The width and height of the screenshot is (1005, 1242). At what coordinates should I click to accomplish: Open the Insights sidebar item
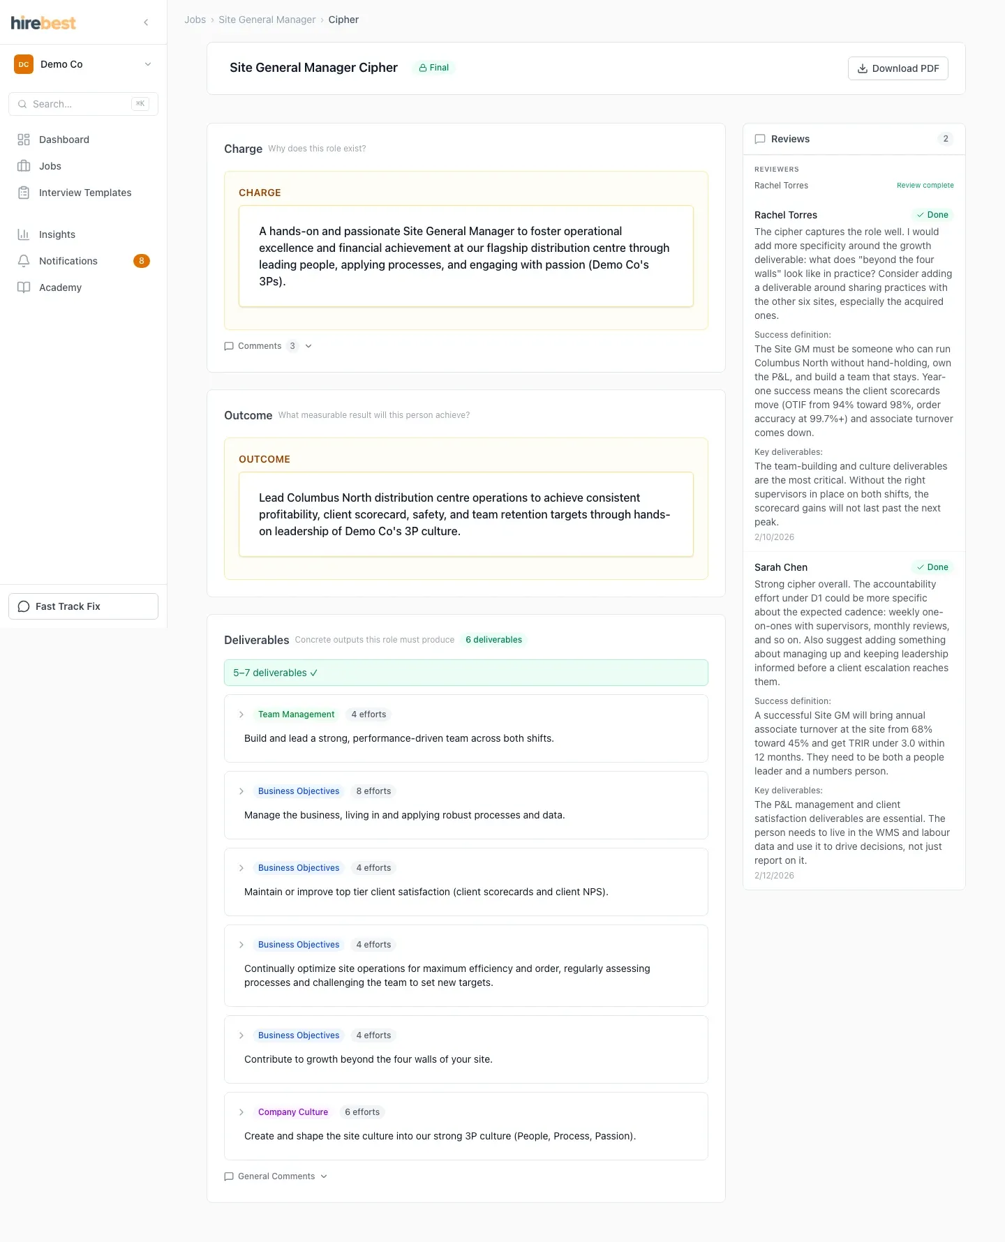click(83, 234)
